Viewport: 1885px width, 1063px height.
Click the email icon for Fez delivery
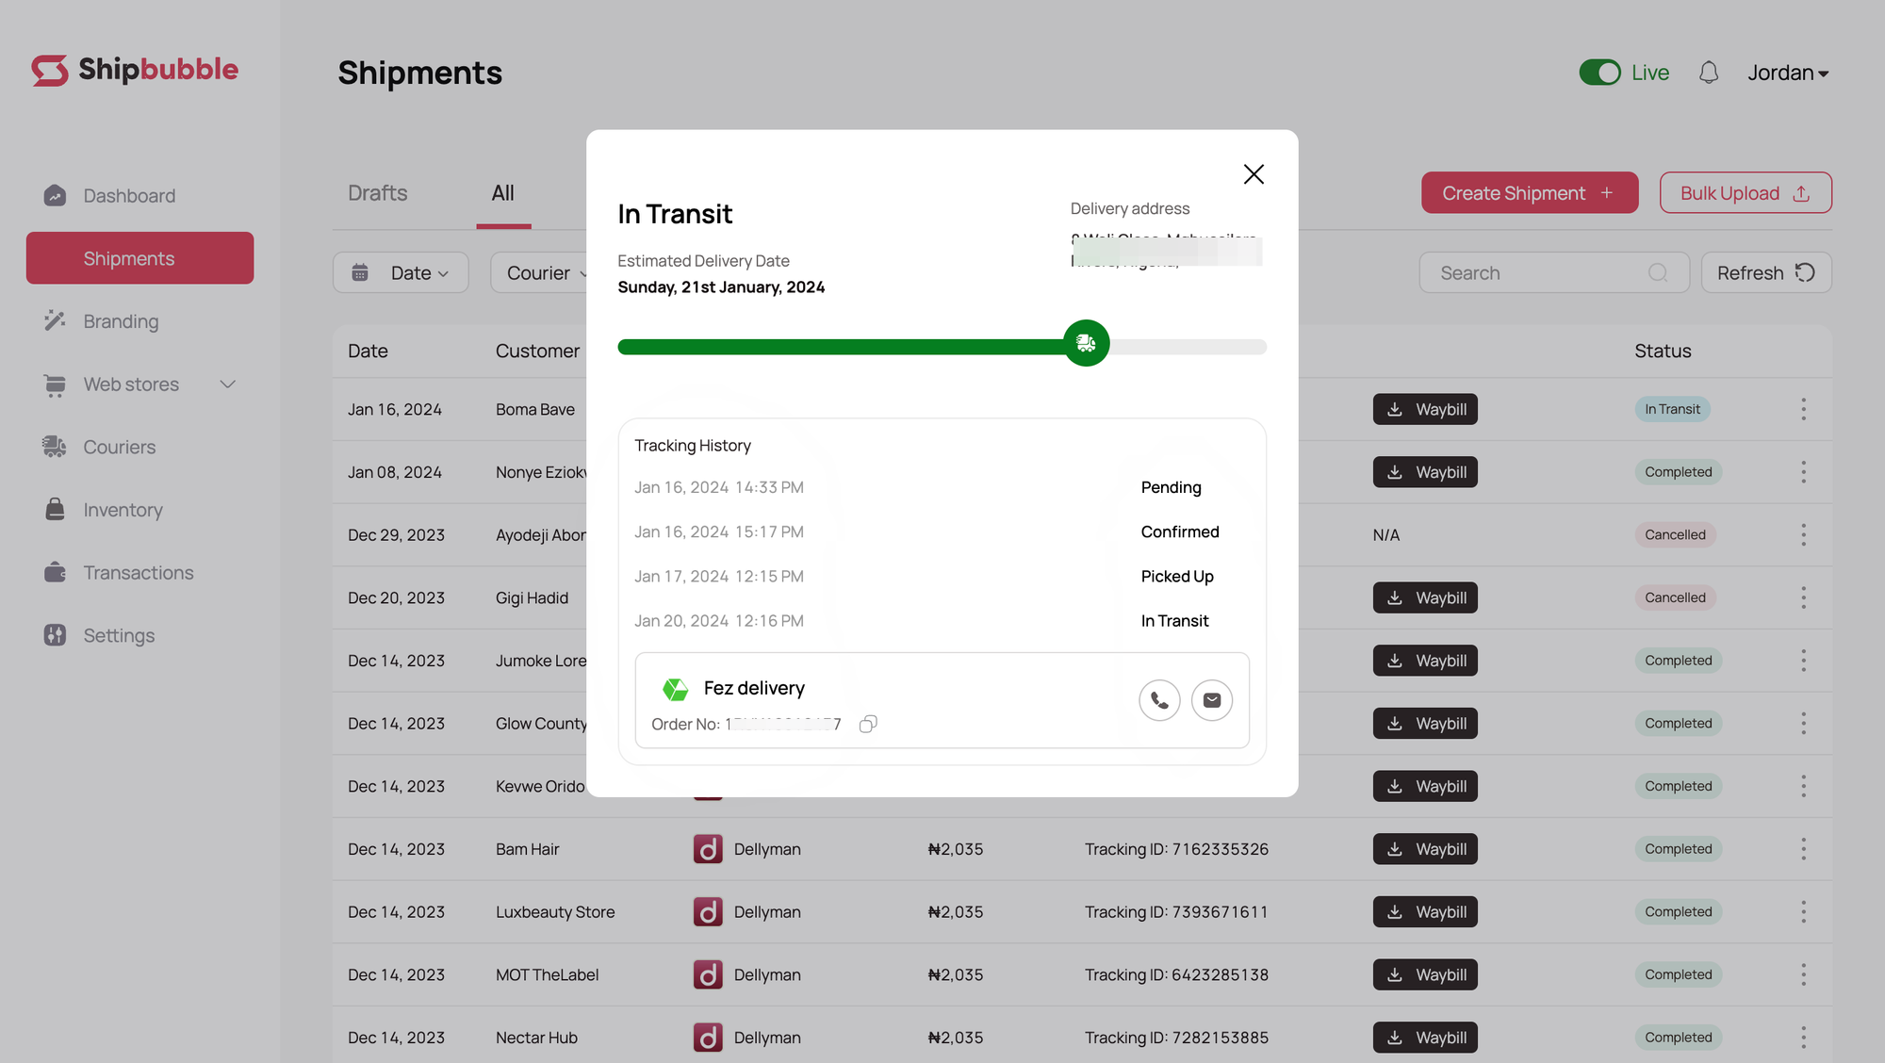[1212, 700]
